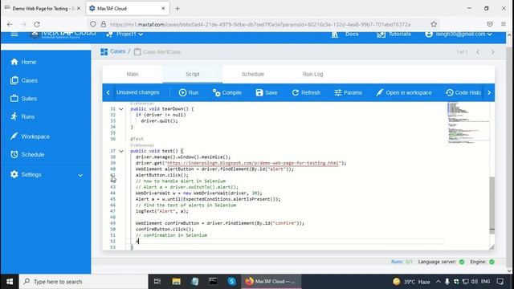Open the notification center
Screen dimensions: 514x289
point(500,282)
